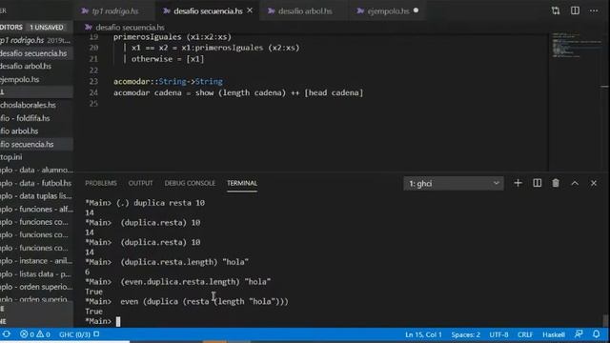The width and height of the screenshot is (610, 343).
Task: Kill the terminal with trash icon
Action: click(556, 183)
